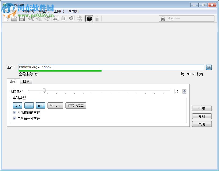This screenshot has height=171, width=219.
Task: Click the new database toolbar icon
Action: coord(7,18)
